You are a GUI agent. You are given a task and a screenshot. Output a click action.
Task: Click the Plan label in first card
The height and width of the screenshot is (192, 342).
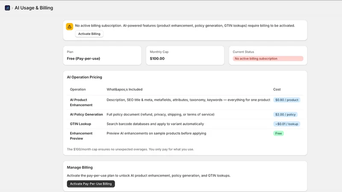click(70, 52)
